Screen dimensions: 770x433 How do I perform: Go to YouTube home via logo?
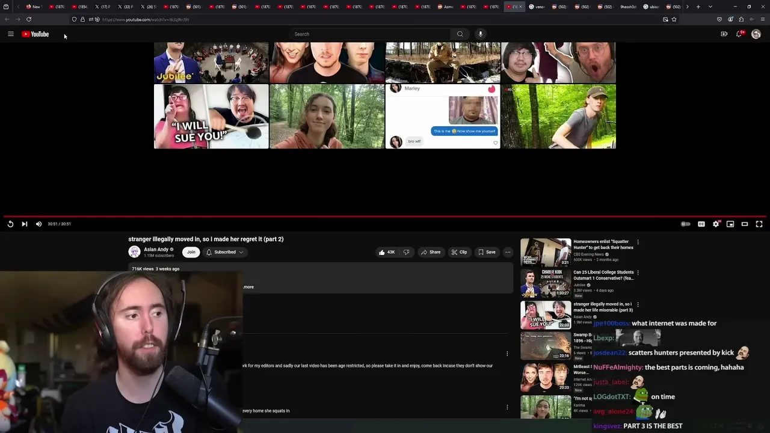(x=35, y=34)
